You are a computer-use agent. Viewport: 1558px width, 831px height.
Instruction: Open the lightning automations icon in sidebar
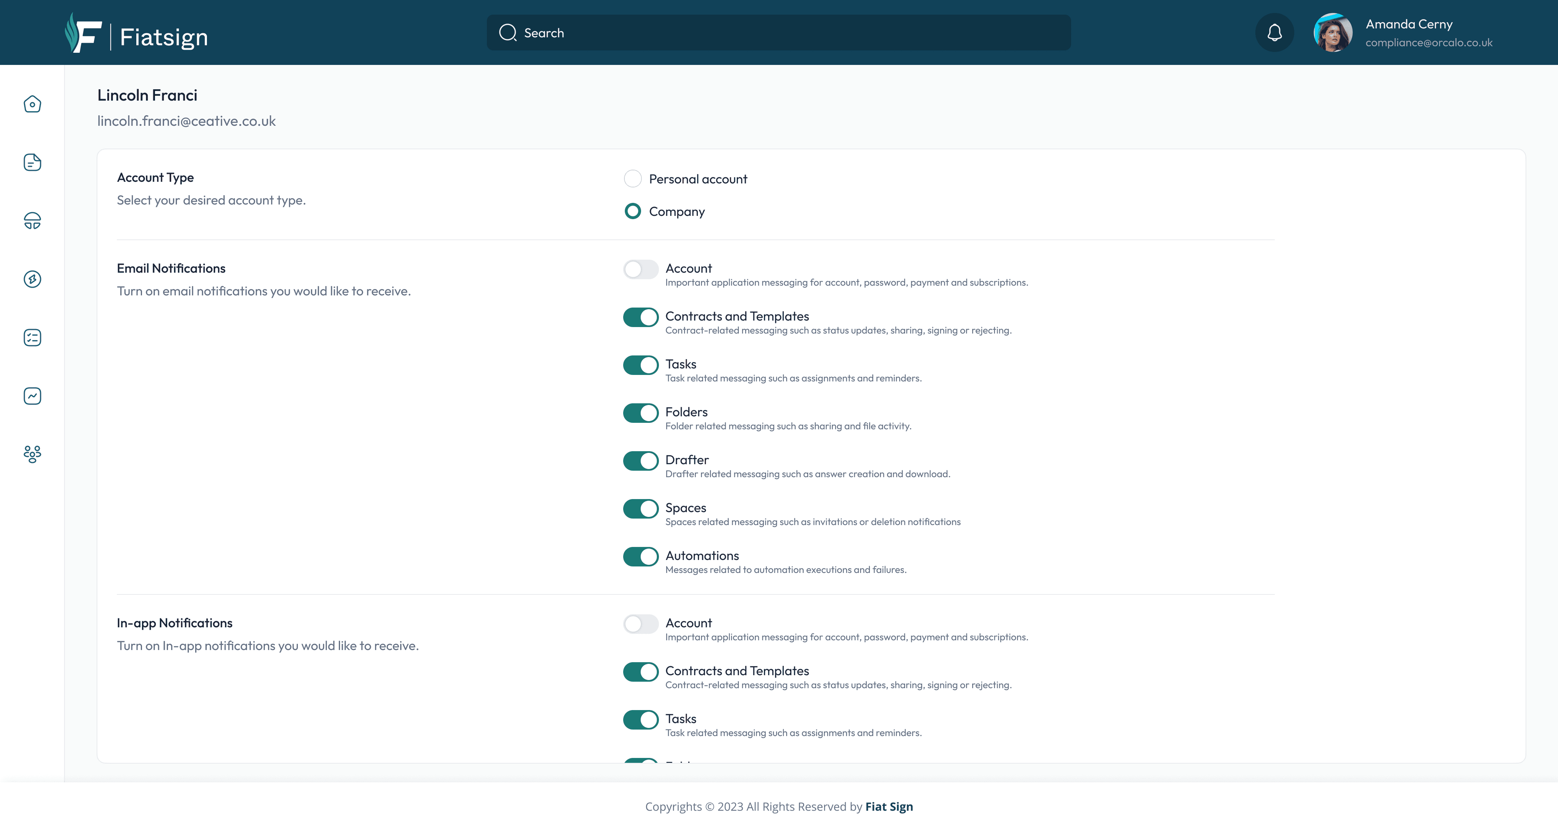32,279
